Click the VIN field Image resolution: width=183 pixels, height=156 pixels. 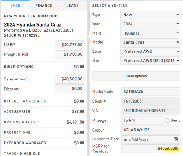tap(151, 111)
